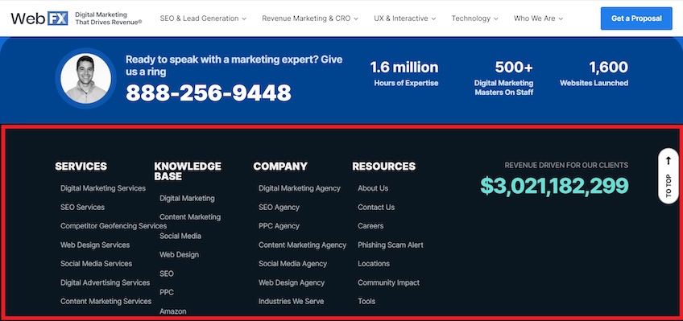Viewport: 683px width, 321px height.
Task: Open Competitor Geofencing Services link
Action: [114, 226]
